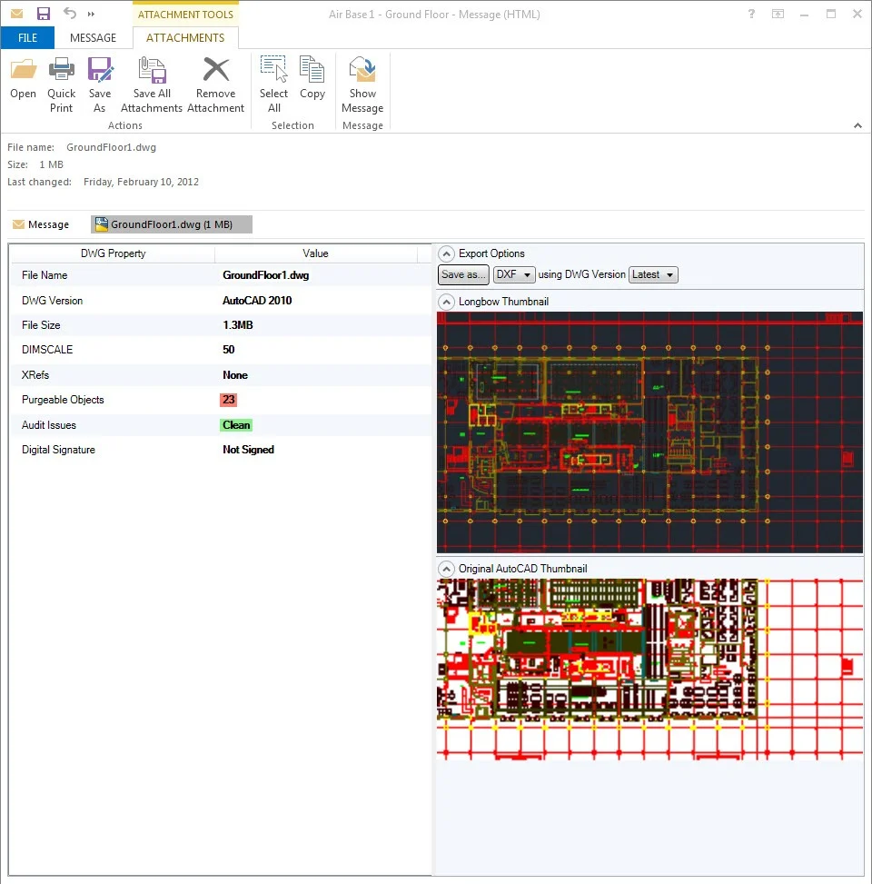Select the Purgeable Objects label
The width and height of the screenshot is (872, 884).
click(63, 400)
